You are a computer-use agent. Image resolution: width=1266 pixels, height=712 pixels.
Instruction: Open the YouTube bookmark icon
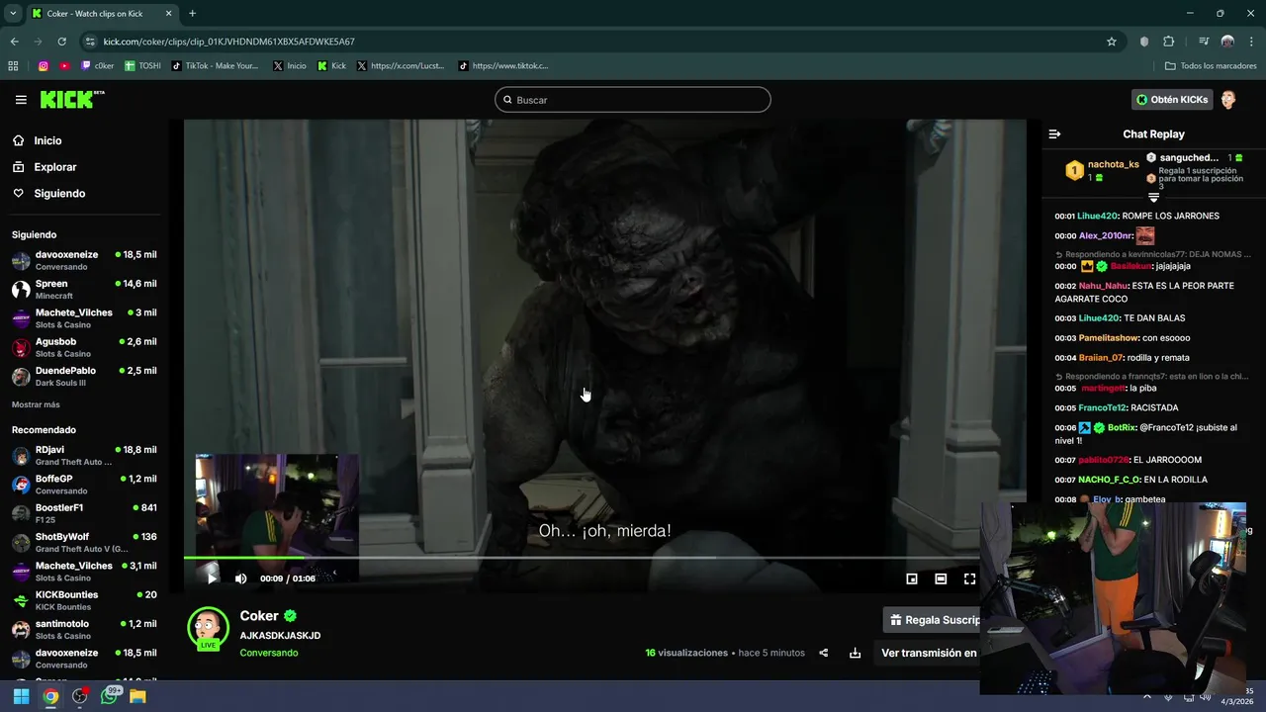64,66
